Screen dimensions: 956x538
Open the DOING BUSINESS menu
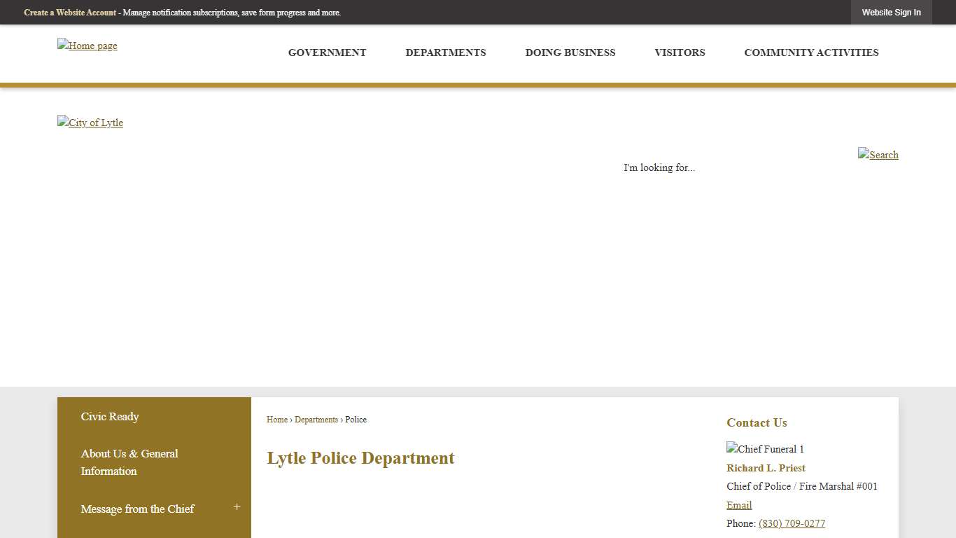click(570, 53)
